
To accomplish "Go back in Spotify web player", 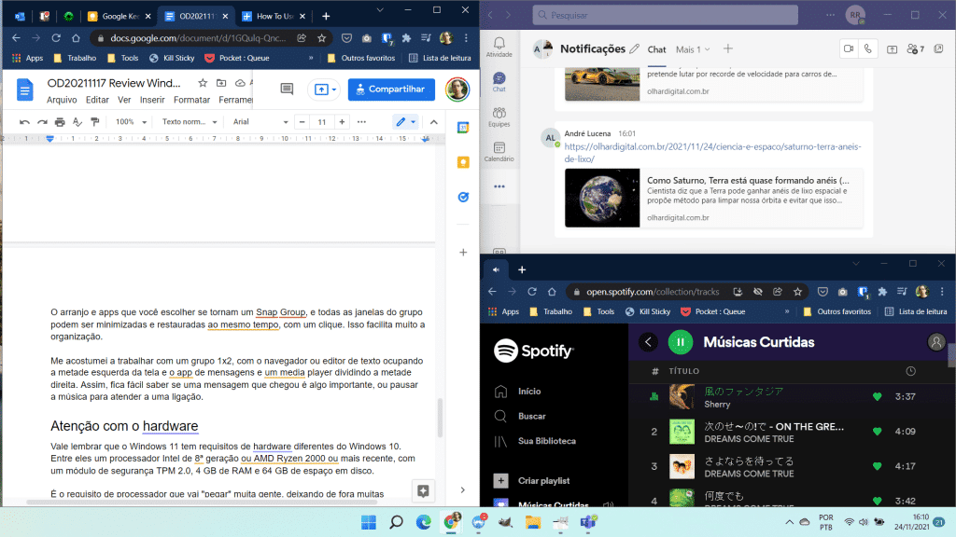I will pos(648,342).
